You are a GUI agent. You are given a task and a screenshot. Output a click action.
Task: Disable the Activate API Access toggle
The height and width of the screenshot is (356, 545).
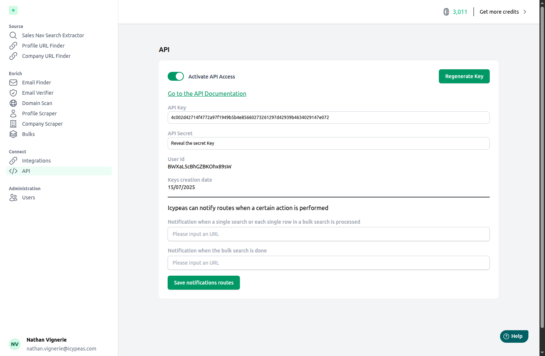(x=176, y=76)
